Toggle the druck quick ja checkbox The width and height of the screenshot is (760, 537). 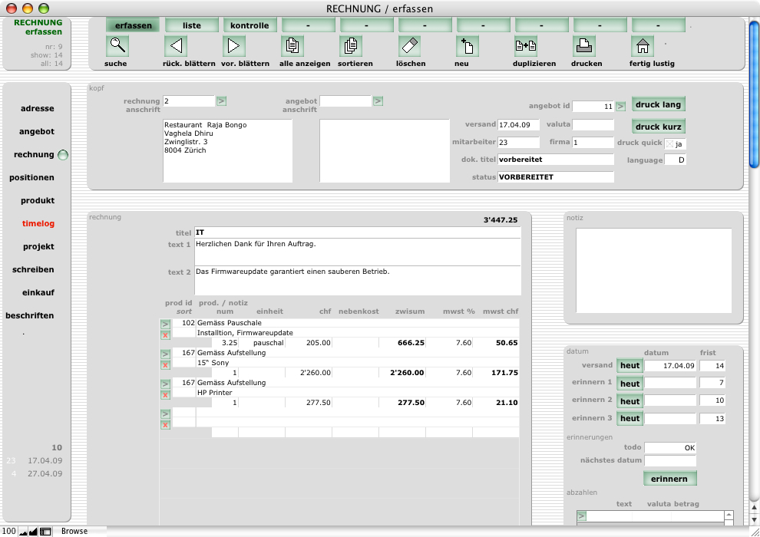[669, 144]
